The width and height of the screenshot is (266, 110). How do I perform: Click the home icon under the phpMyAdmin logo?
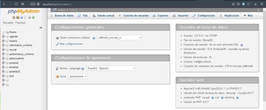tap(14, 17)
